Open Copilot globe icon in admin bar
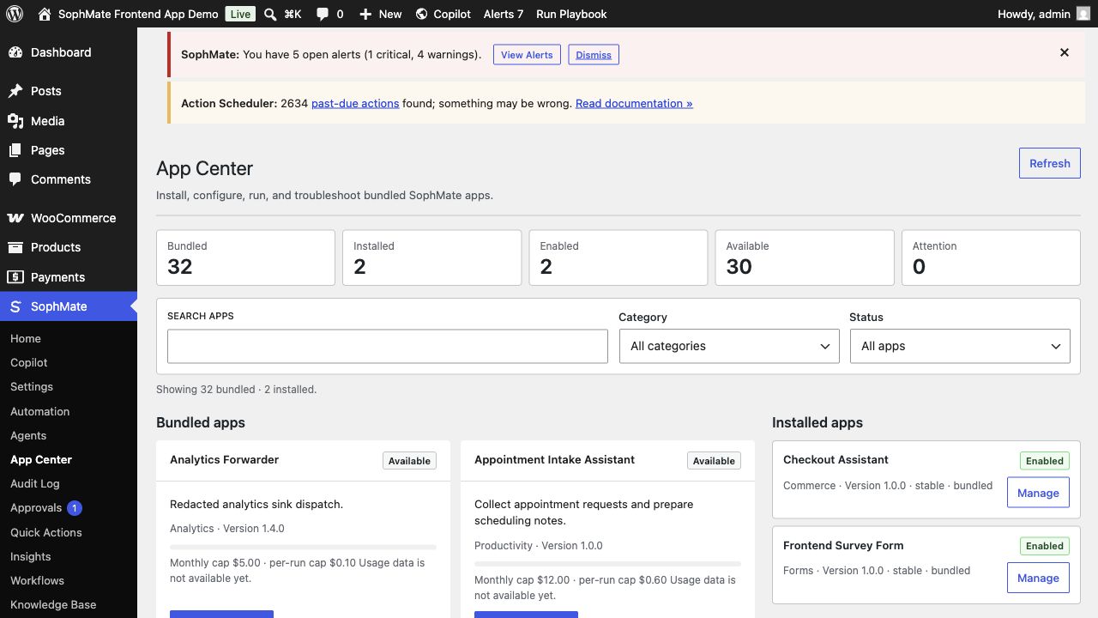The image size is (1098, 618). [x=421, y=14]
